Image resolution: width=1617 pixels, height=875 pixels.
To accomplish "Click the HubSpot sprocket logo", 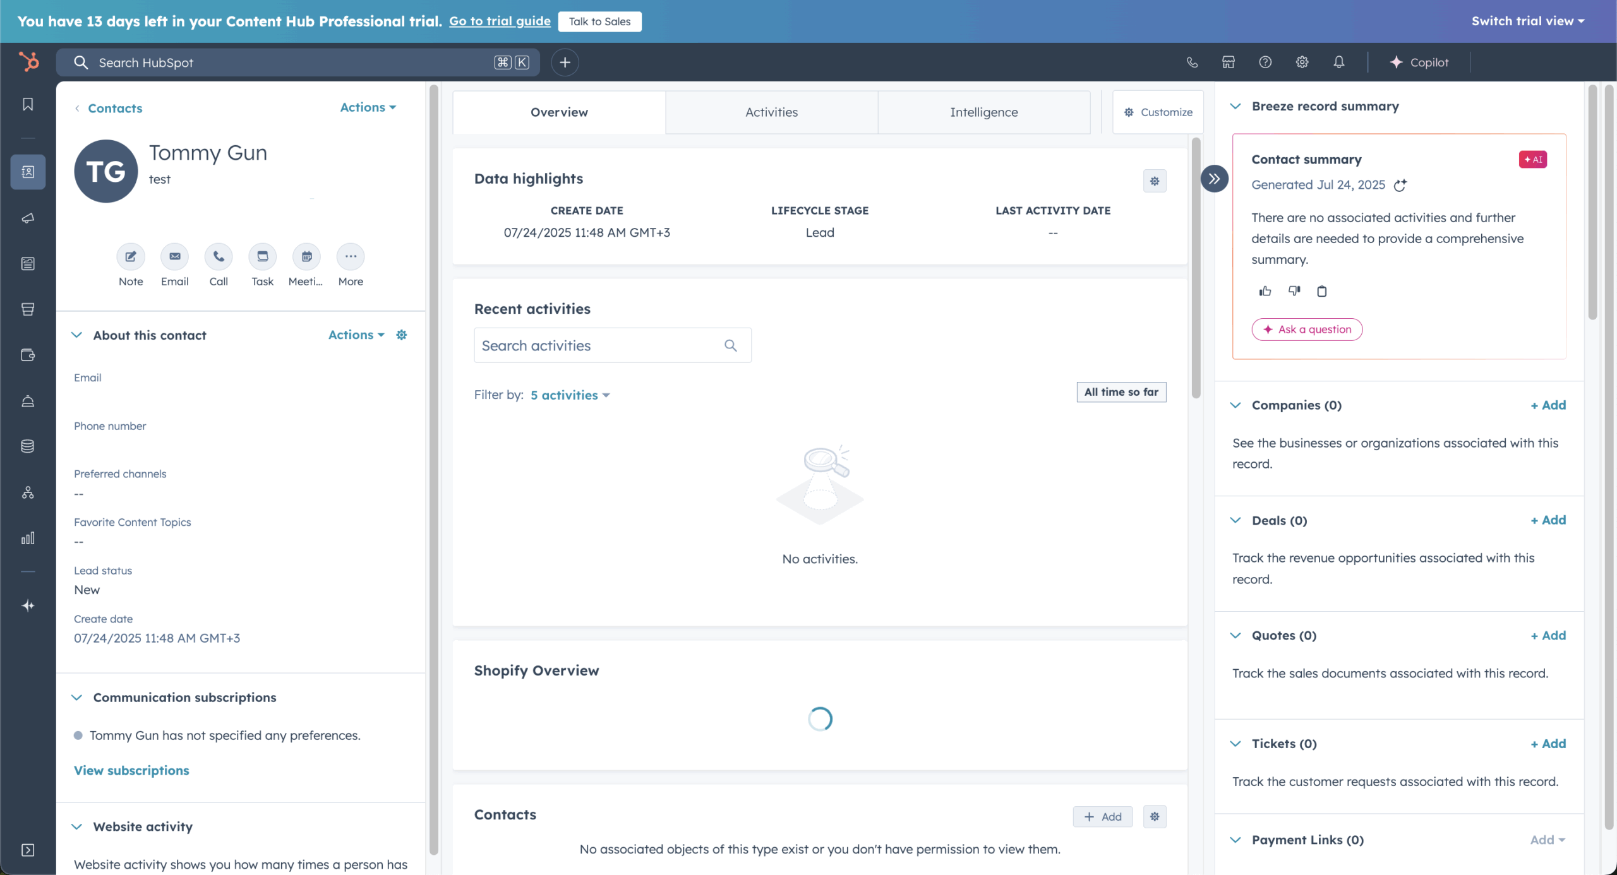I will click(28, 62).
